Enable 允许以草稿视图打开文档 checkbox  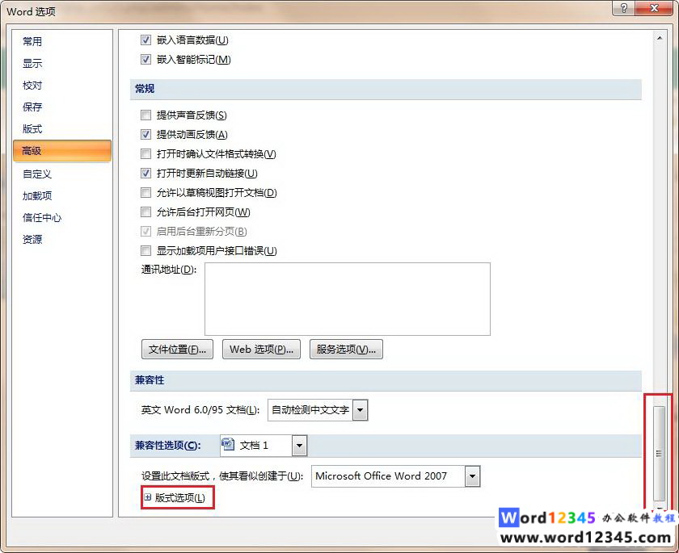pos(146,192)
